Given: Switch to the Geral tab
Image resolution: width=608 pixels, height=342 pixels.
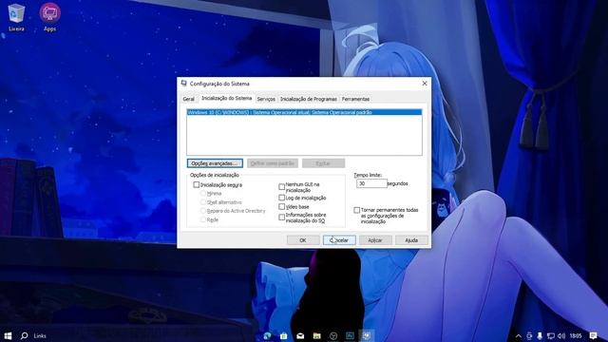Looking at the screenshot, I should (x=188, y=99).
